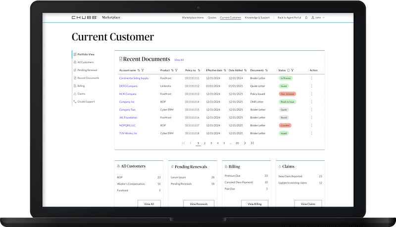
Task: Open action menu for JKL Foundation row
Action: (x=311, y=117)
